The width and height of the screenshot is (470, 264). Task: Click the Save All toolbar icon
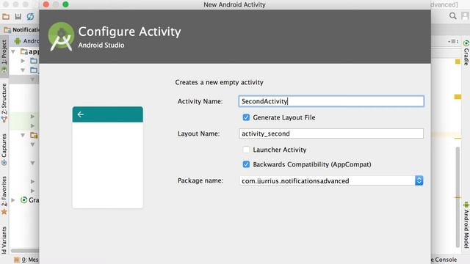(x=18, y=16)
